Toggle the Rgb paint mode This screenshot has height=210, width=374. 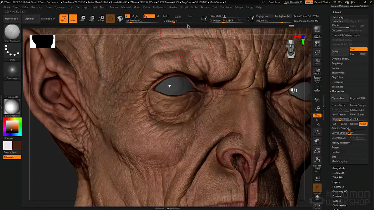pos(149,16)
